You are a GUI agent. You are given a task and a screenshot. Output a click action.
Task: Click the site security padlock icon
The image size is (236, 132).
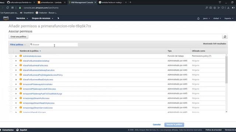click(x=20, y=8)
